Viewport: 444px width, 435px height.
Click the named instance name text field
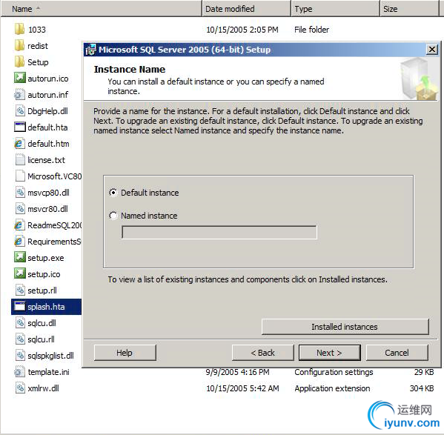coord(219,233)
